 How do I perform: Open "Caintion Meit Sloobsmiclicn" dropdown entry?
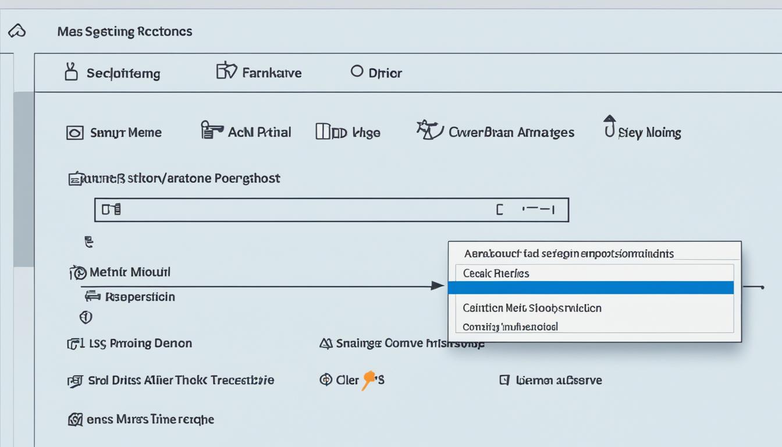(532, 307)
